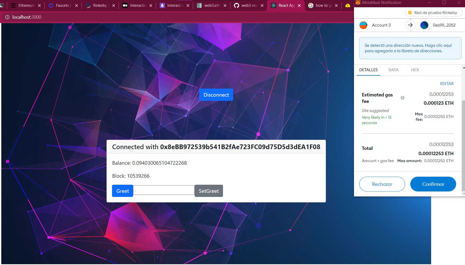Image resolution: width=465 pixels, height=265 pixels.
Task: Click the Medium favicon on Interactin tab
Action: [125, 5]
